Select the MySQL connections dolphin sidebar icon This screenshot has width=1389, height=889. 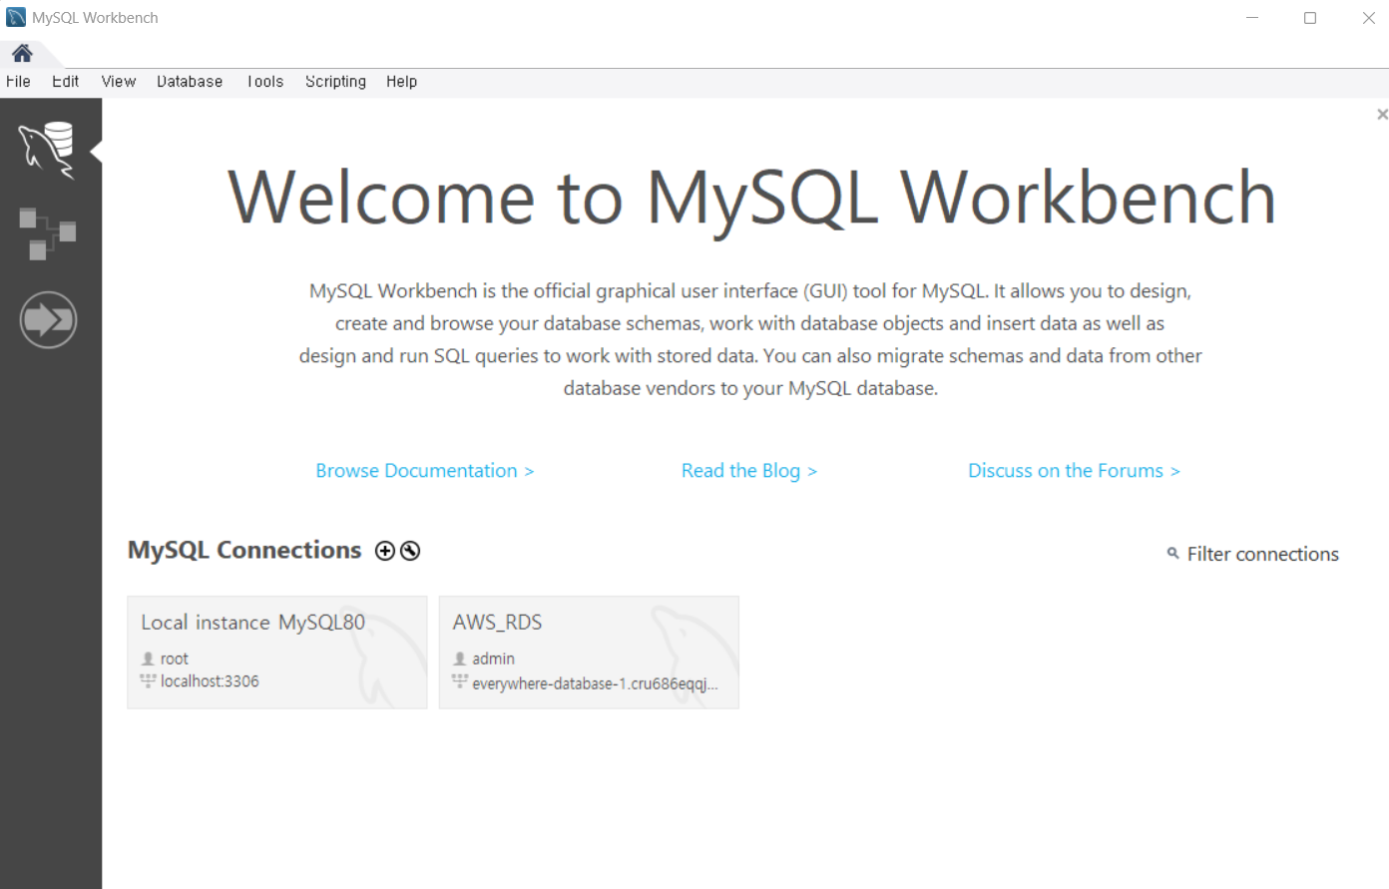pyautogui.click(x=47, y=151)
